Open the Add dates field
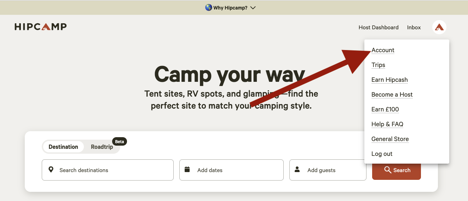Screen dimensions: 468x201 click(231, 170)
